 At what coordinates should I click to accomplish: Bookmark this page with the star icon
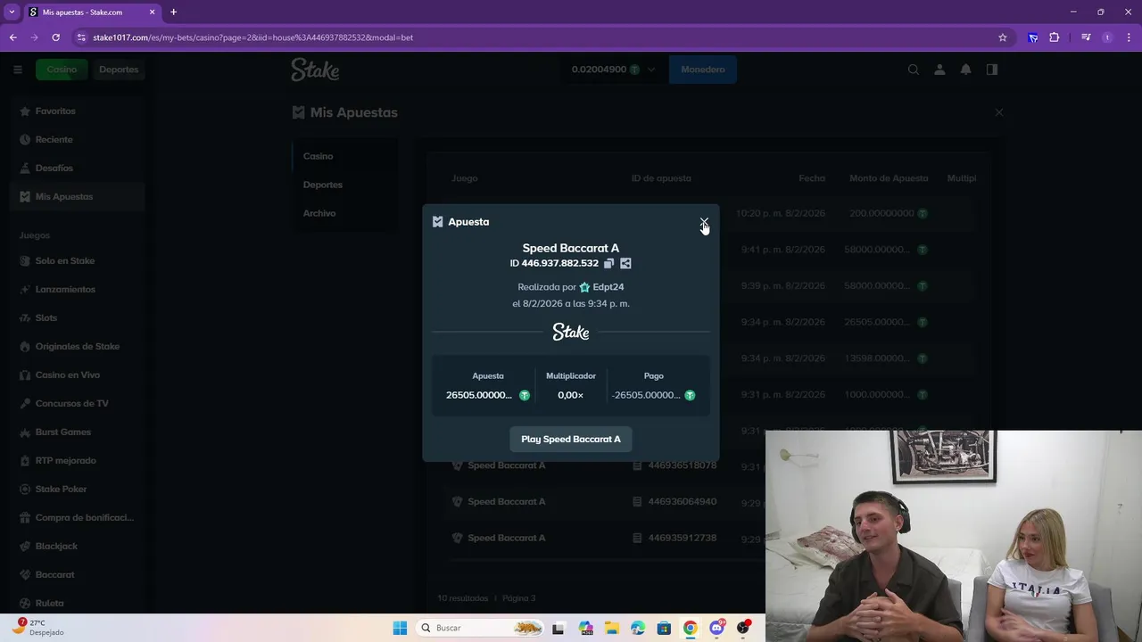1003,37
